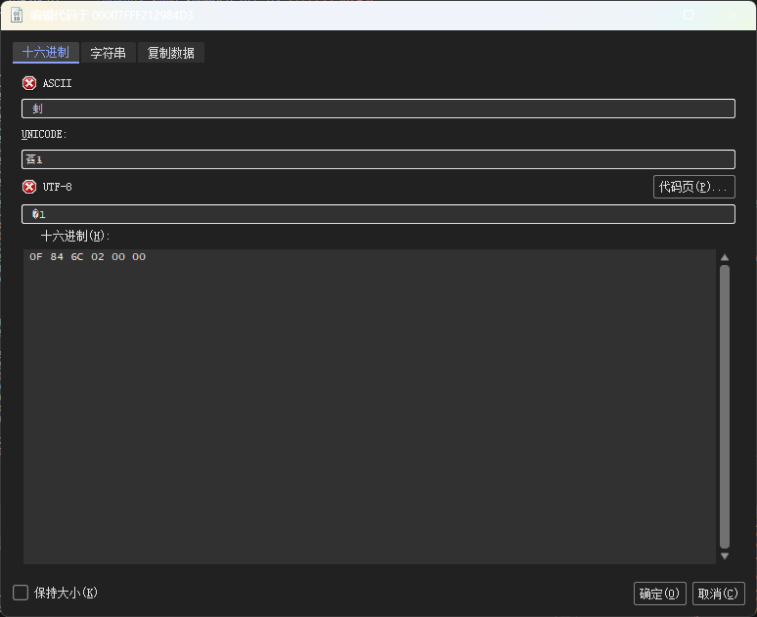757x617 pixels.
Task: Click the hex editor vertical scrollbar thumb
Action: [725, 407]
